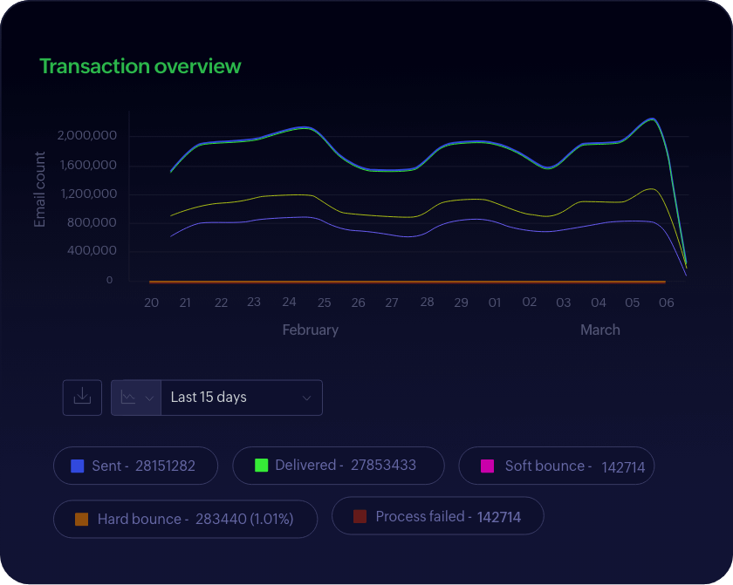Viewport: 733px width, 585px height.
Task: Click the download chart icon button
Action: point(82,398)
